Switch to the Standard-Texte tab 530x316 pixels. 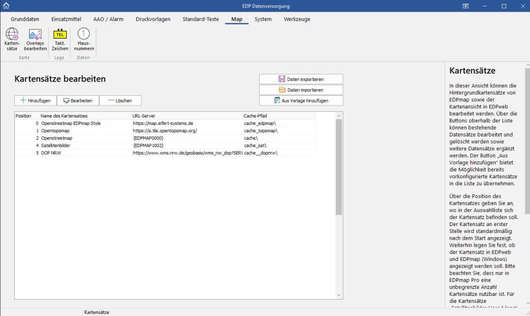tap(200, 19)
